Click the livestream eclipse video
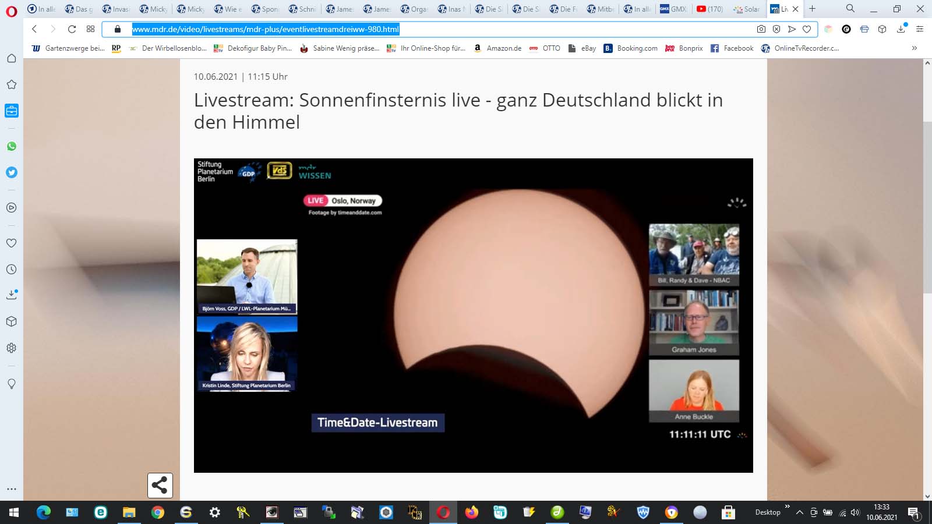The image size is (932, 524). tap(474, 316)
